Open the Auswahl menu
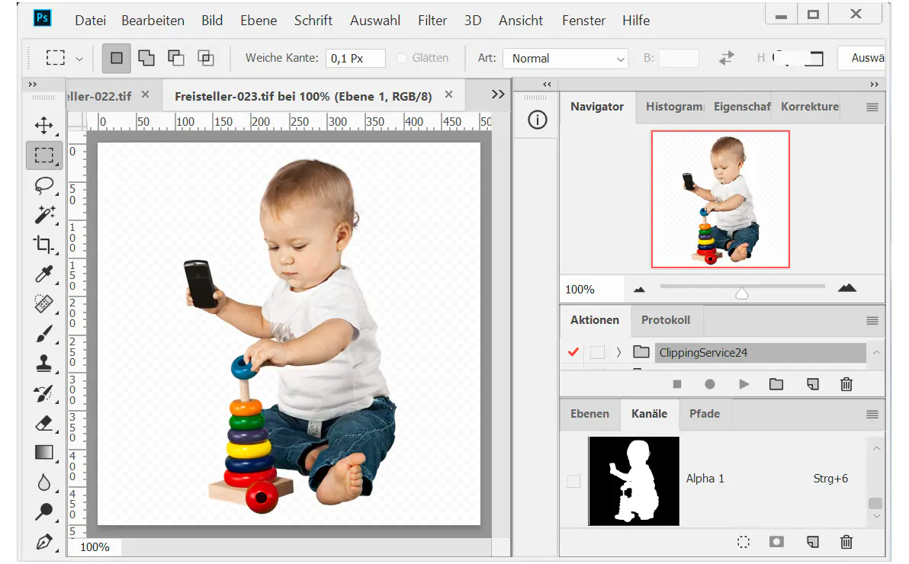 coord(374,21)
